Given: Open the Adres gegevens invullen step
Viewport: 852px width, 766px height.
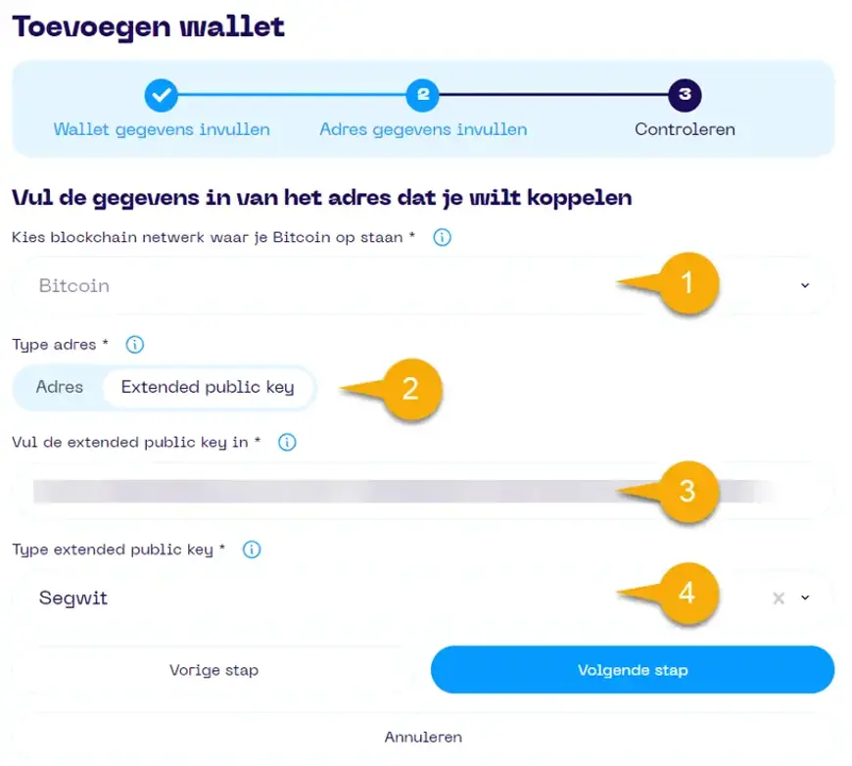Looking at the screenshot, I should (423, 129).
